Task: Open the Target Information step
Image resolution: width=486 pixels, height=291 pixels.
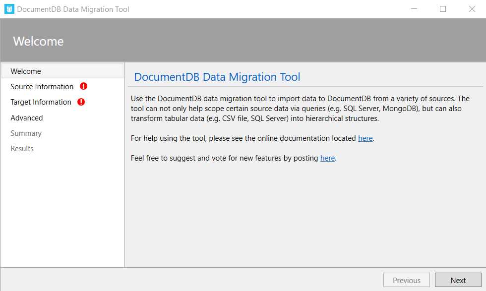Action: (x=41, y=102)
